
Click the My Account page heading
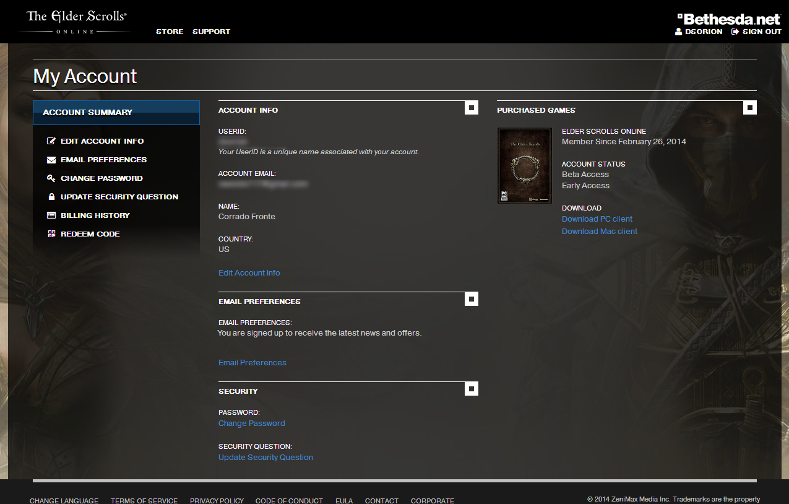coord(85,76)
